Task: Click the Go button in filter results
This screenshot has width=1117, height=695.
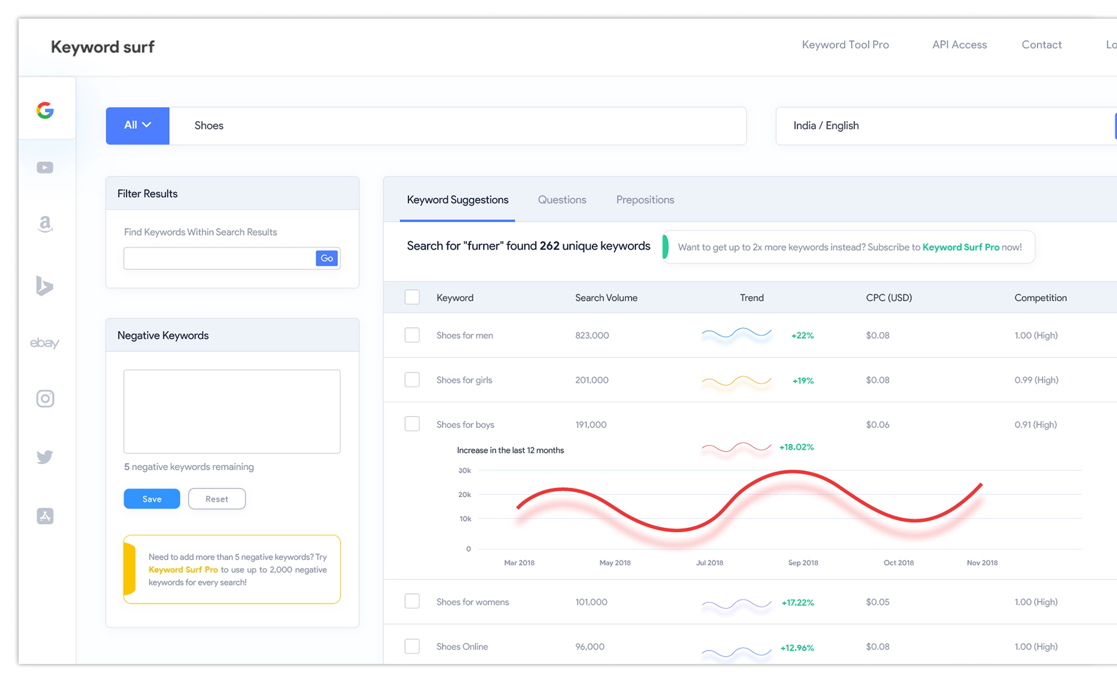Action: (x=327, y=258)
